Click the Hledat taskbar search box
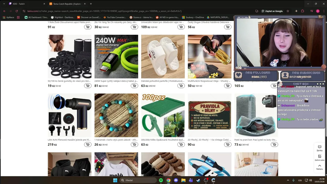Viewport: 327px width, 184px height. pos(138,180)
